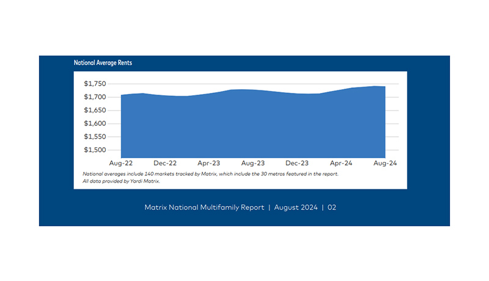
Task: Select the Apr-23 x-axis label
Action: [x=209, y=164]
